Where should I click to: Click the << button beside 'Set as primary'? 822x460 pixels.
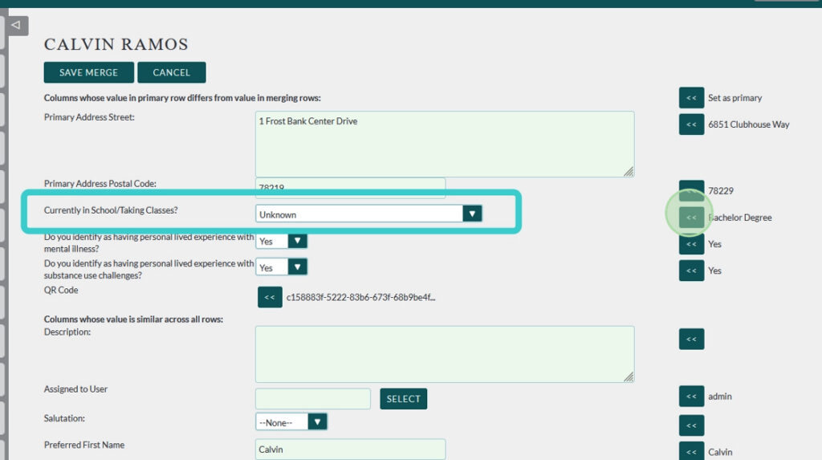(691, 98)
